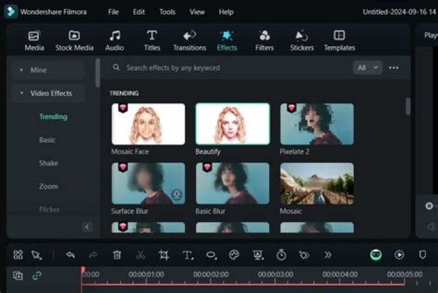
Task: Collapse sidebar with left chevron button
Action: tap(87, 227)
